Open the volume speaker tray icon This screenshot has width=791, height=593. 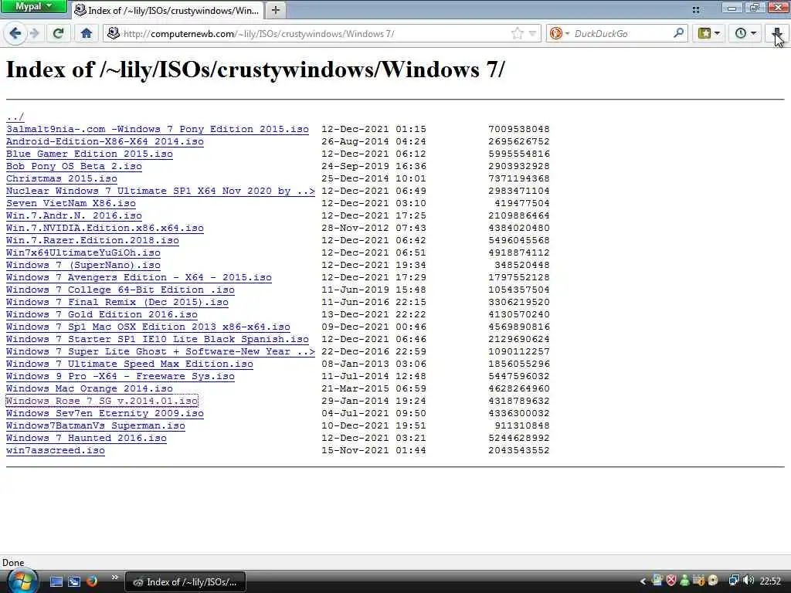(749, 581)
